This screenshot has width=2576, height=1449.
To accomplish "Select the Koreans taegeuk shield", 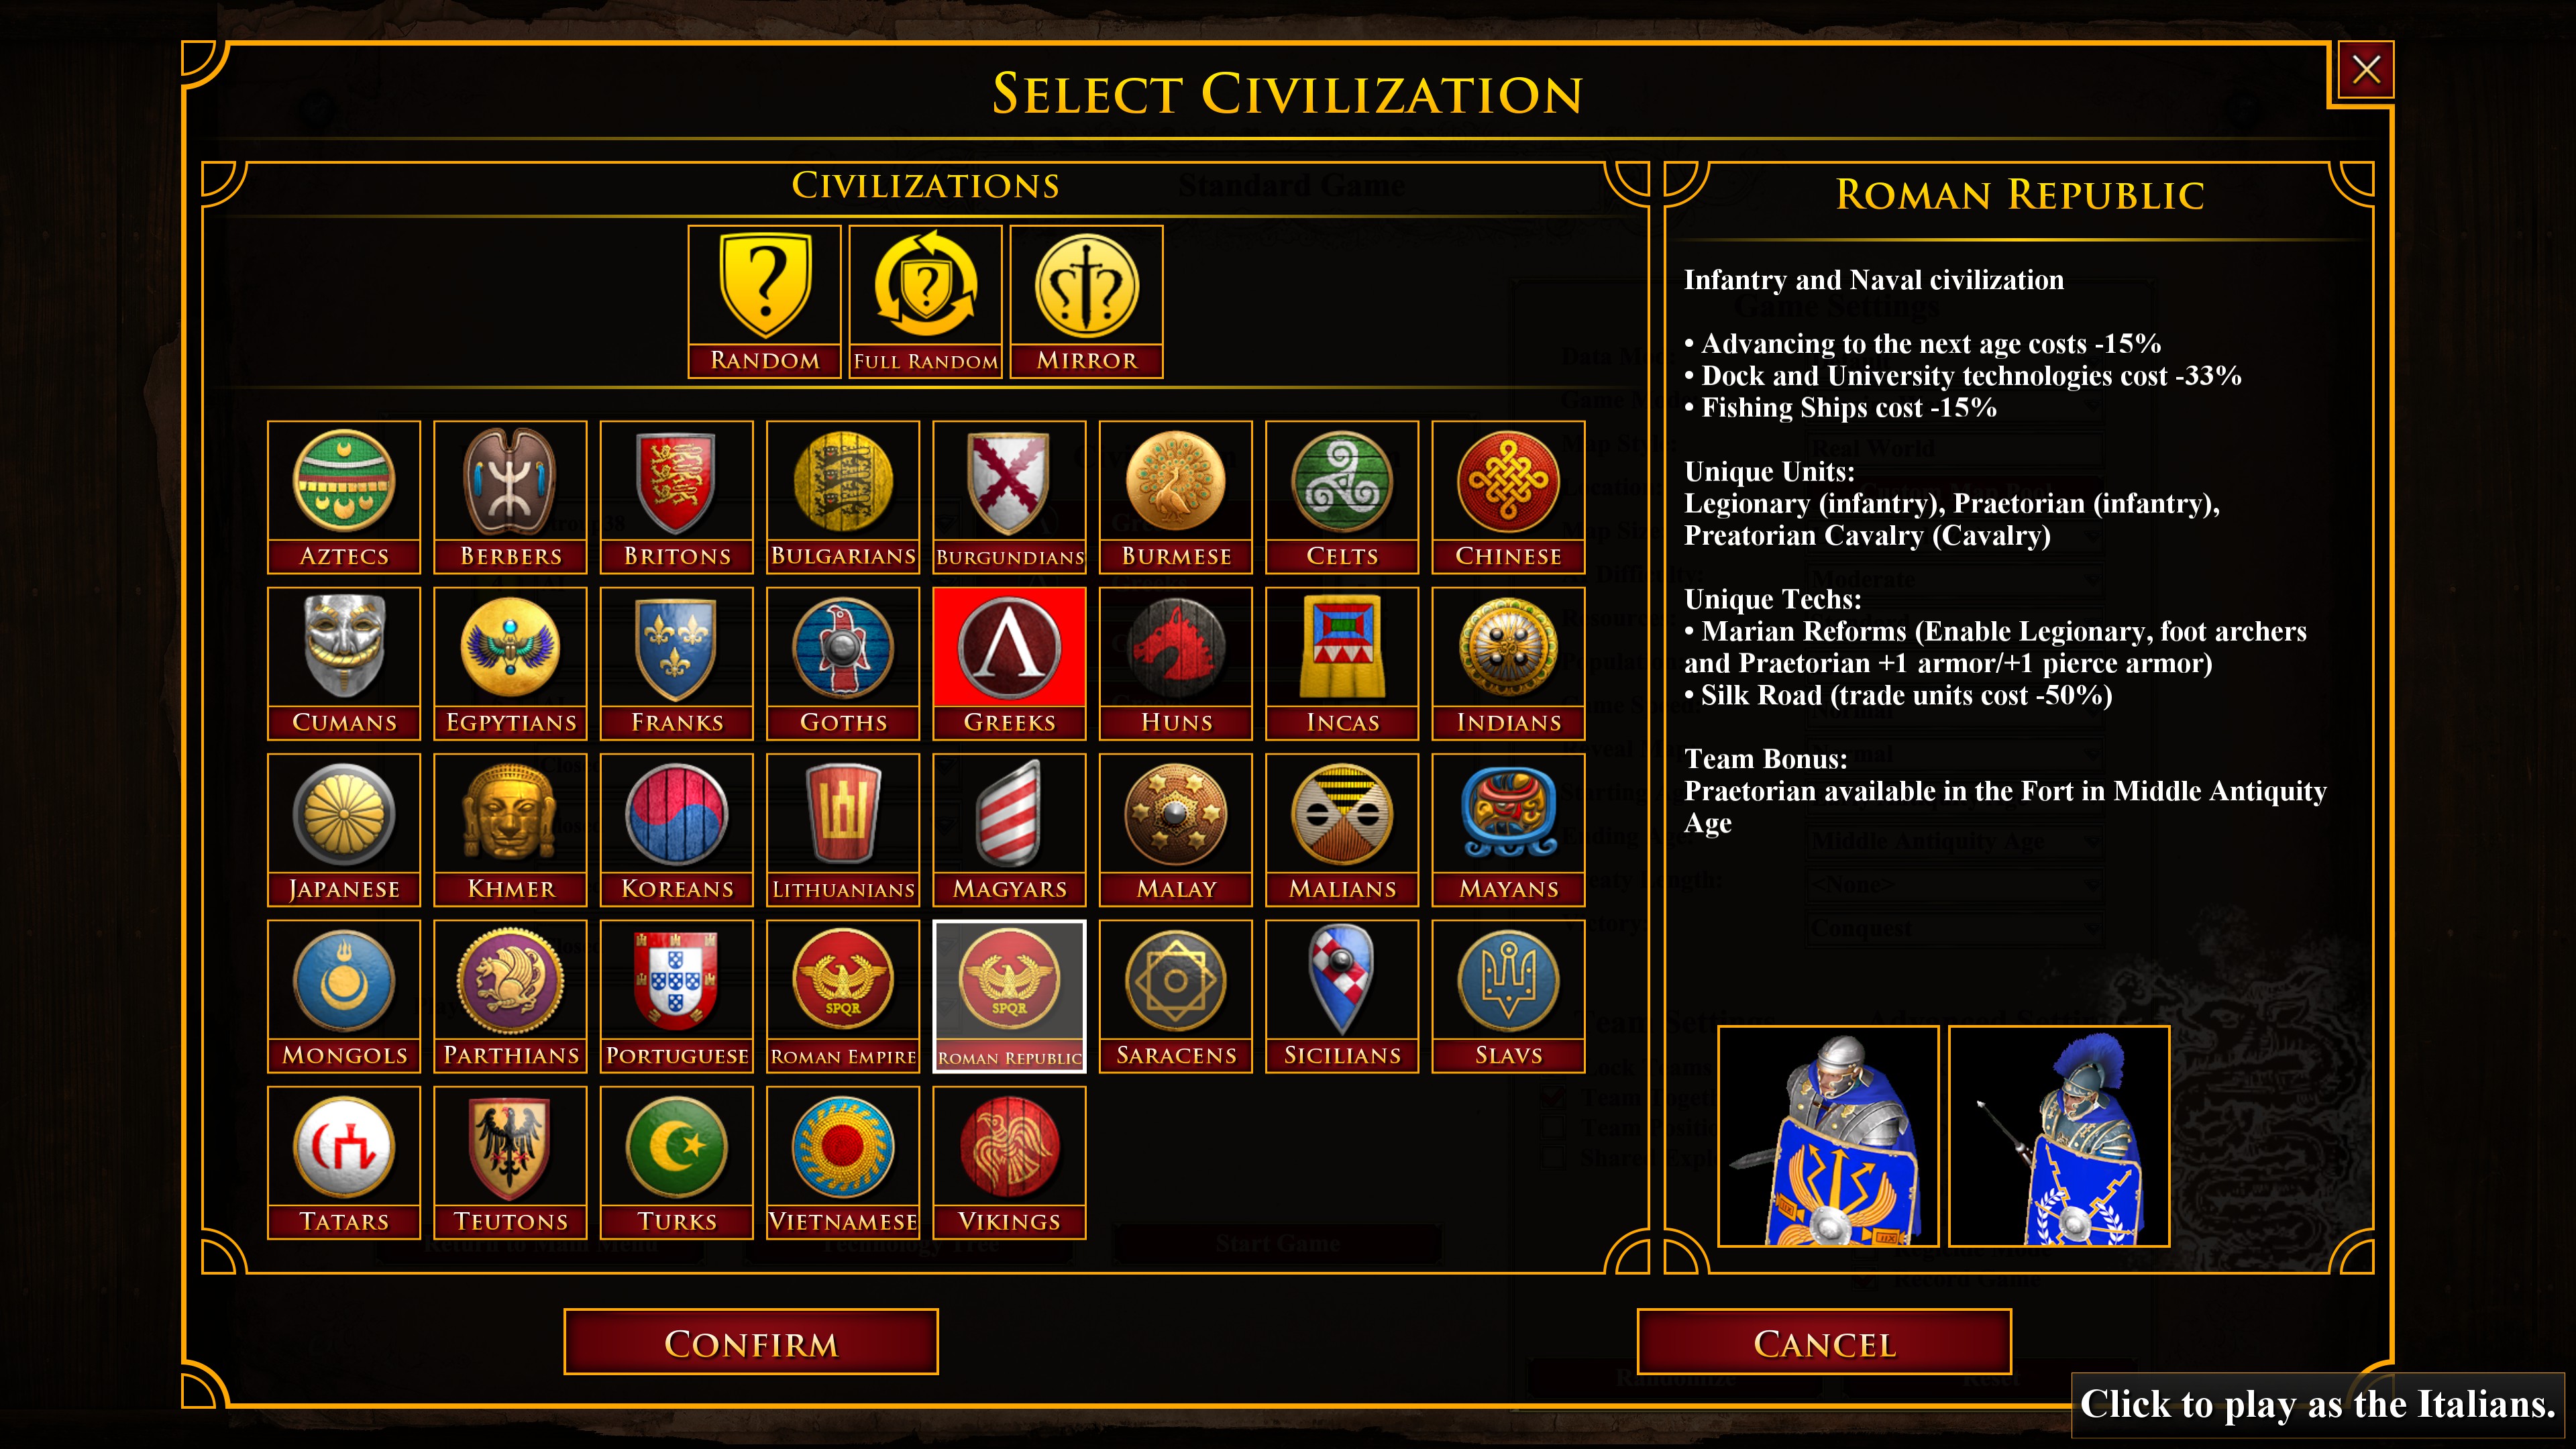I will (x=677, y=830).
